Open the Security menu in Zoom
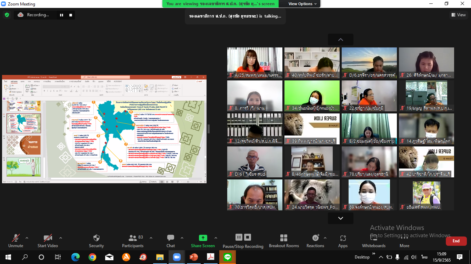The width and height of the screenshot is (471, 264). [x=96, y=241]
